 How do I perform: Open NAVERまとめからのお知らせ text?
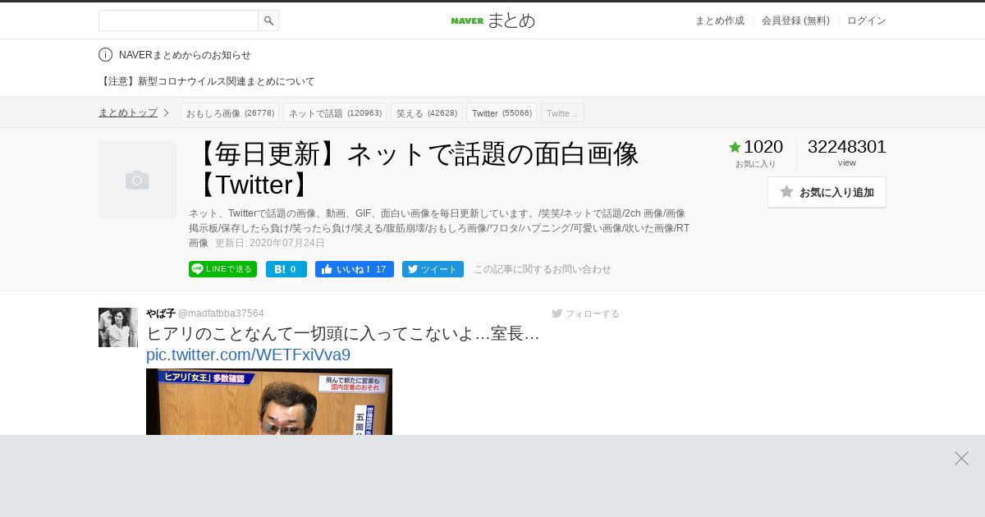185,55
